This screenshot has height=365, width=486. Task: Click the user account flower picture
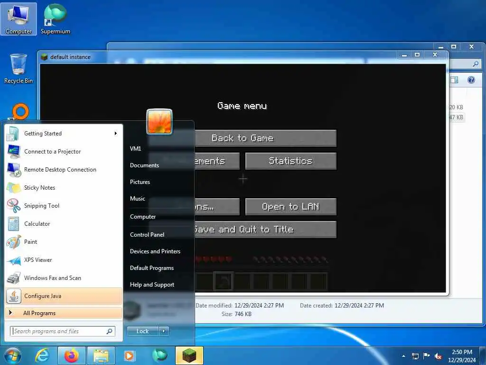159,121
